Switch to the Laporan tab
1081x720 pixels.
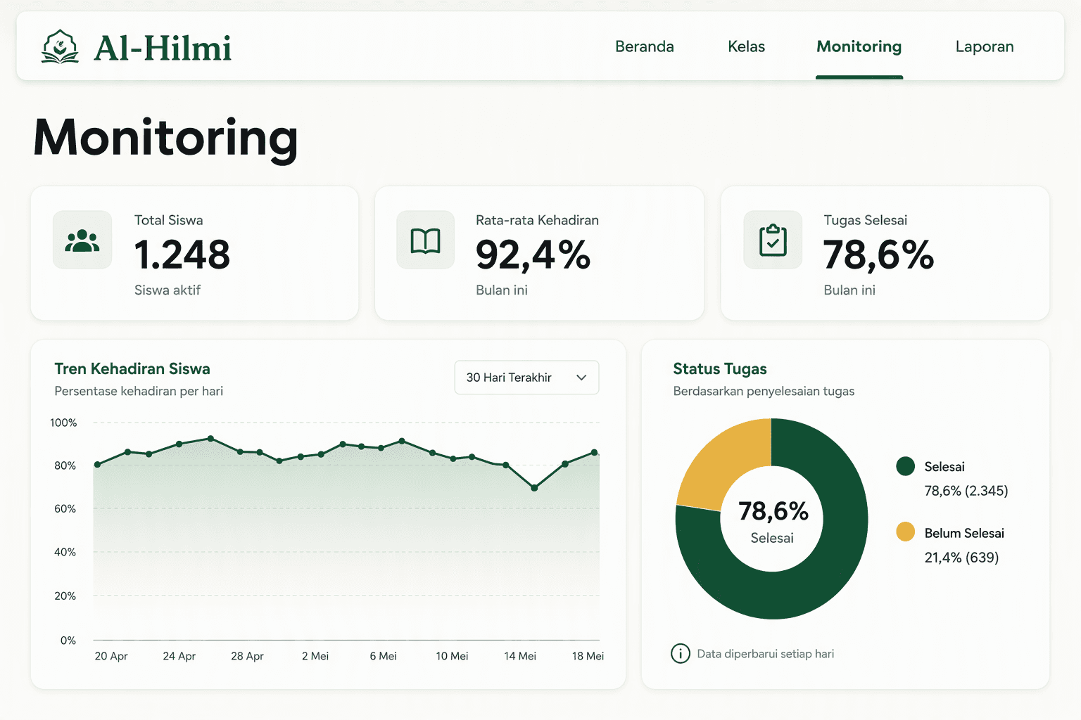pos(985,46)
